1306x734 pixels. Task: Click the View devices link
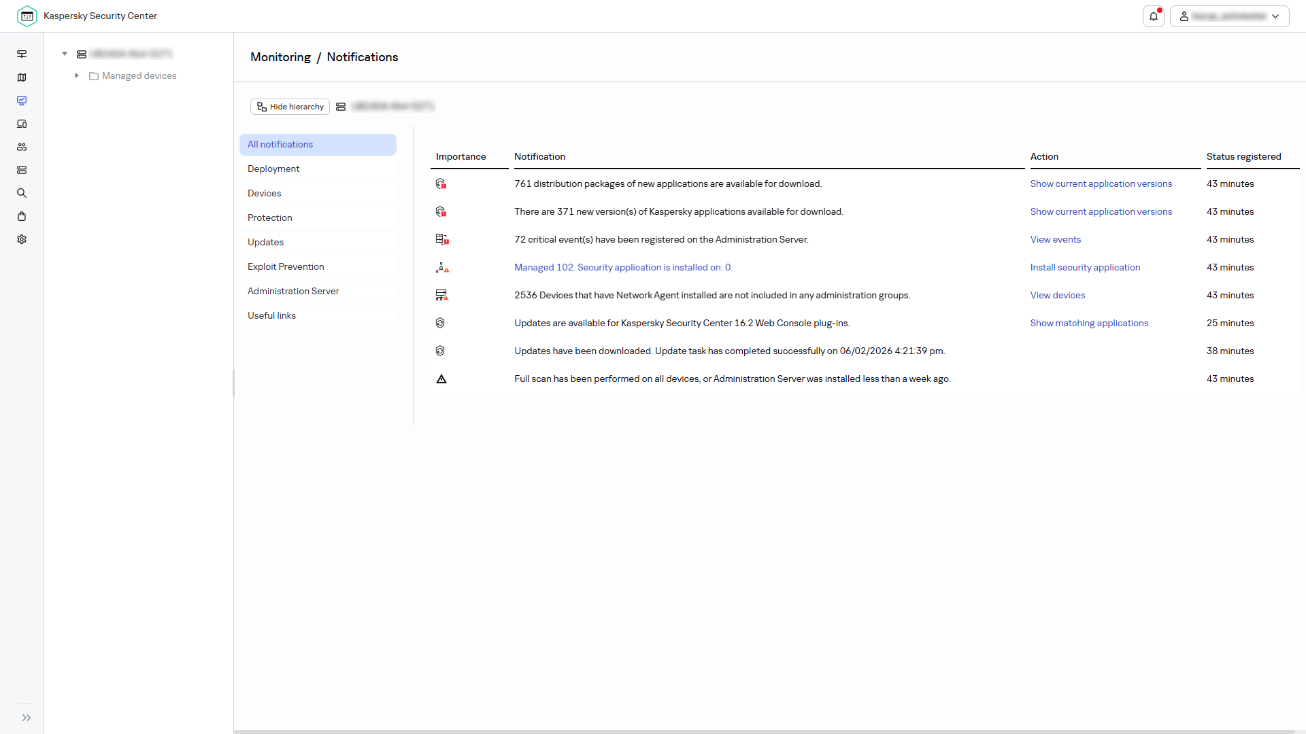click(1057, 295)
